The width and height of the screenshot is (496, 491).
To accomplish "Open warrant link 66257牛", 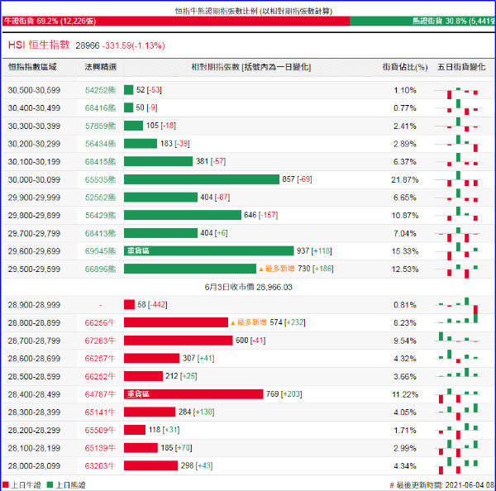I will tap(100, 359).
